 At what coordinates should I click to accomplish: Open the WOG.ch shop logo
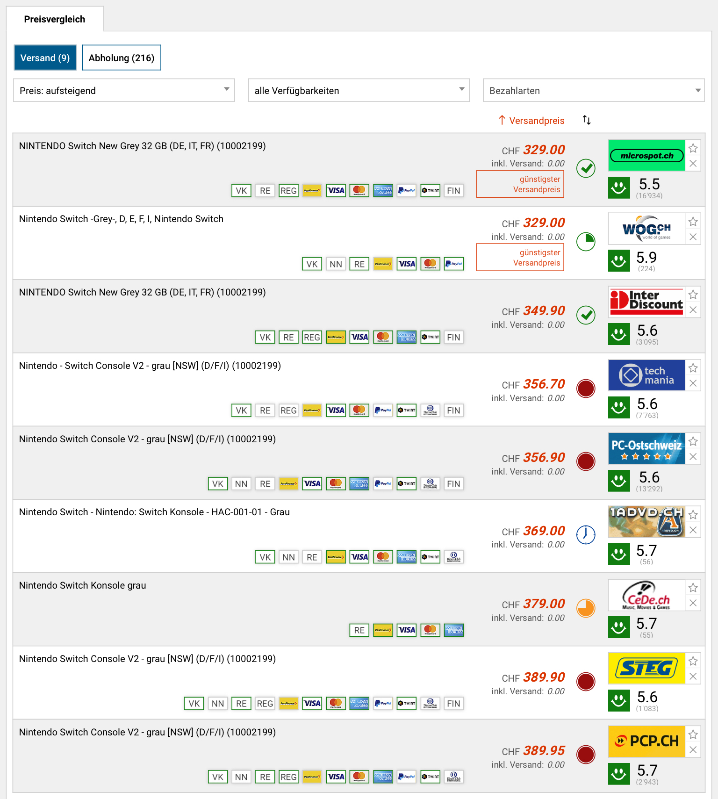click(x=646, y=229)
